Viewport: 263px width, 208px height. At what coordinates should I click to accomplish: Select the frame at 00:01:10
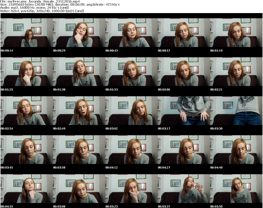pyautogui.click(x=236, y=33)
